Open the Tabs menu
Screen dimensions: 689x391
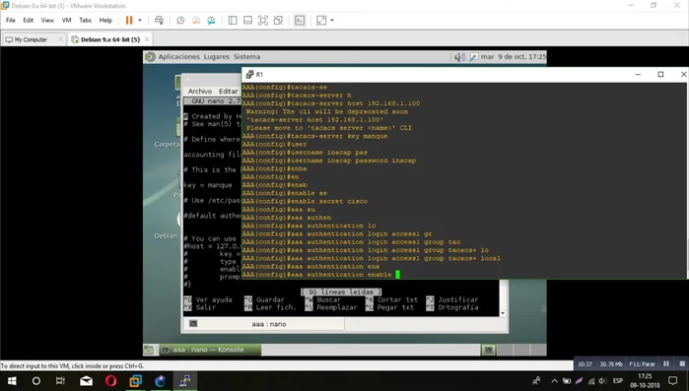coord(85,20)
